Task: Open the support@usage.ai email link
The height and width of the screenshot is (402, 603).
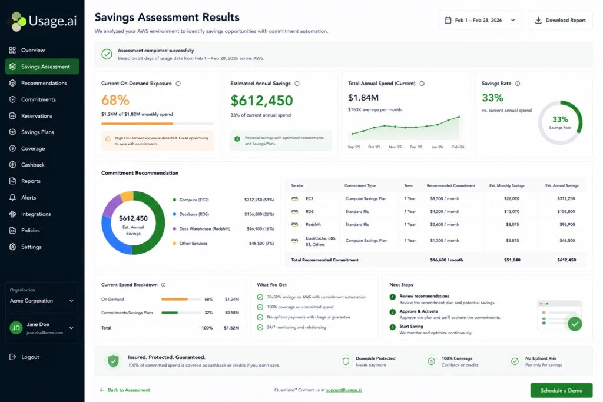Action: (344, 390)
